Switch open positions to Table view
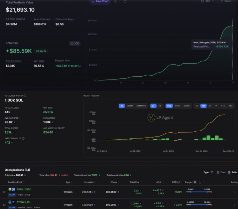 pyautogui.click(x=232, y=172)
